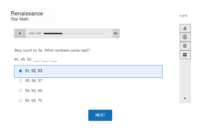Click the '60, 65, 70' answer label text
This screenshot has height=131, width=201.
[x=34, y=100]
